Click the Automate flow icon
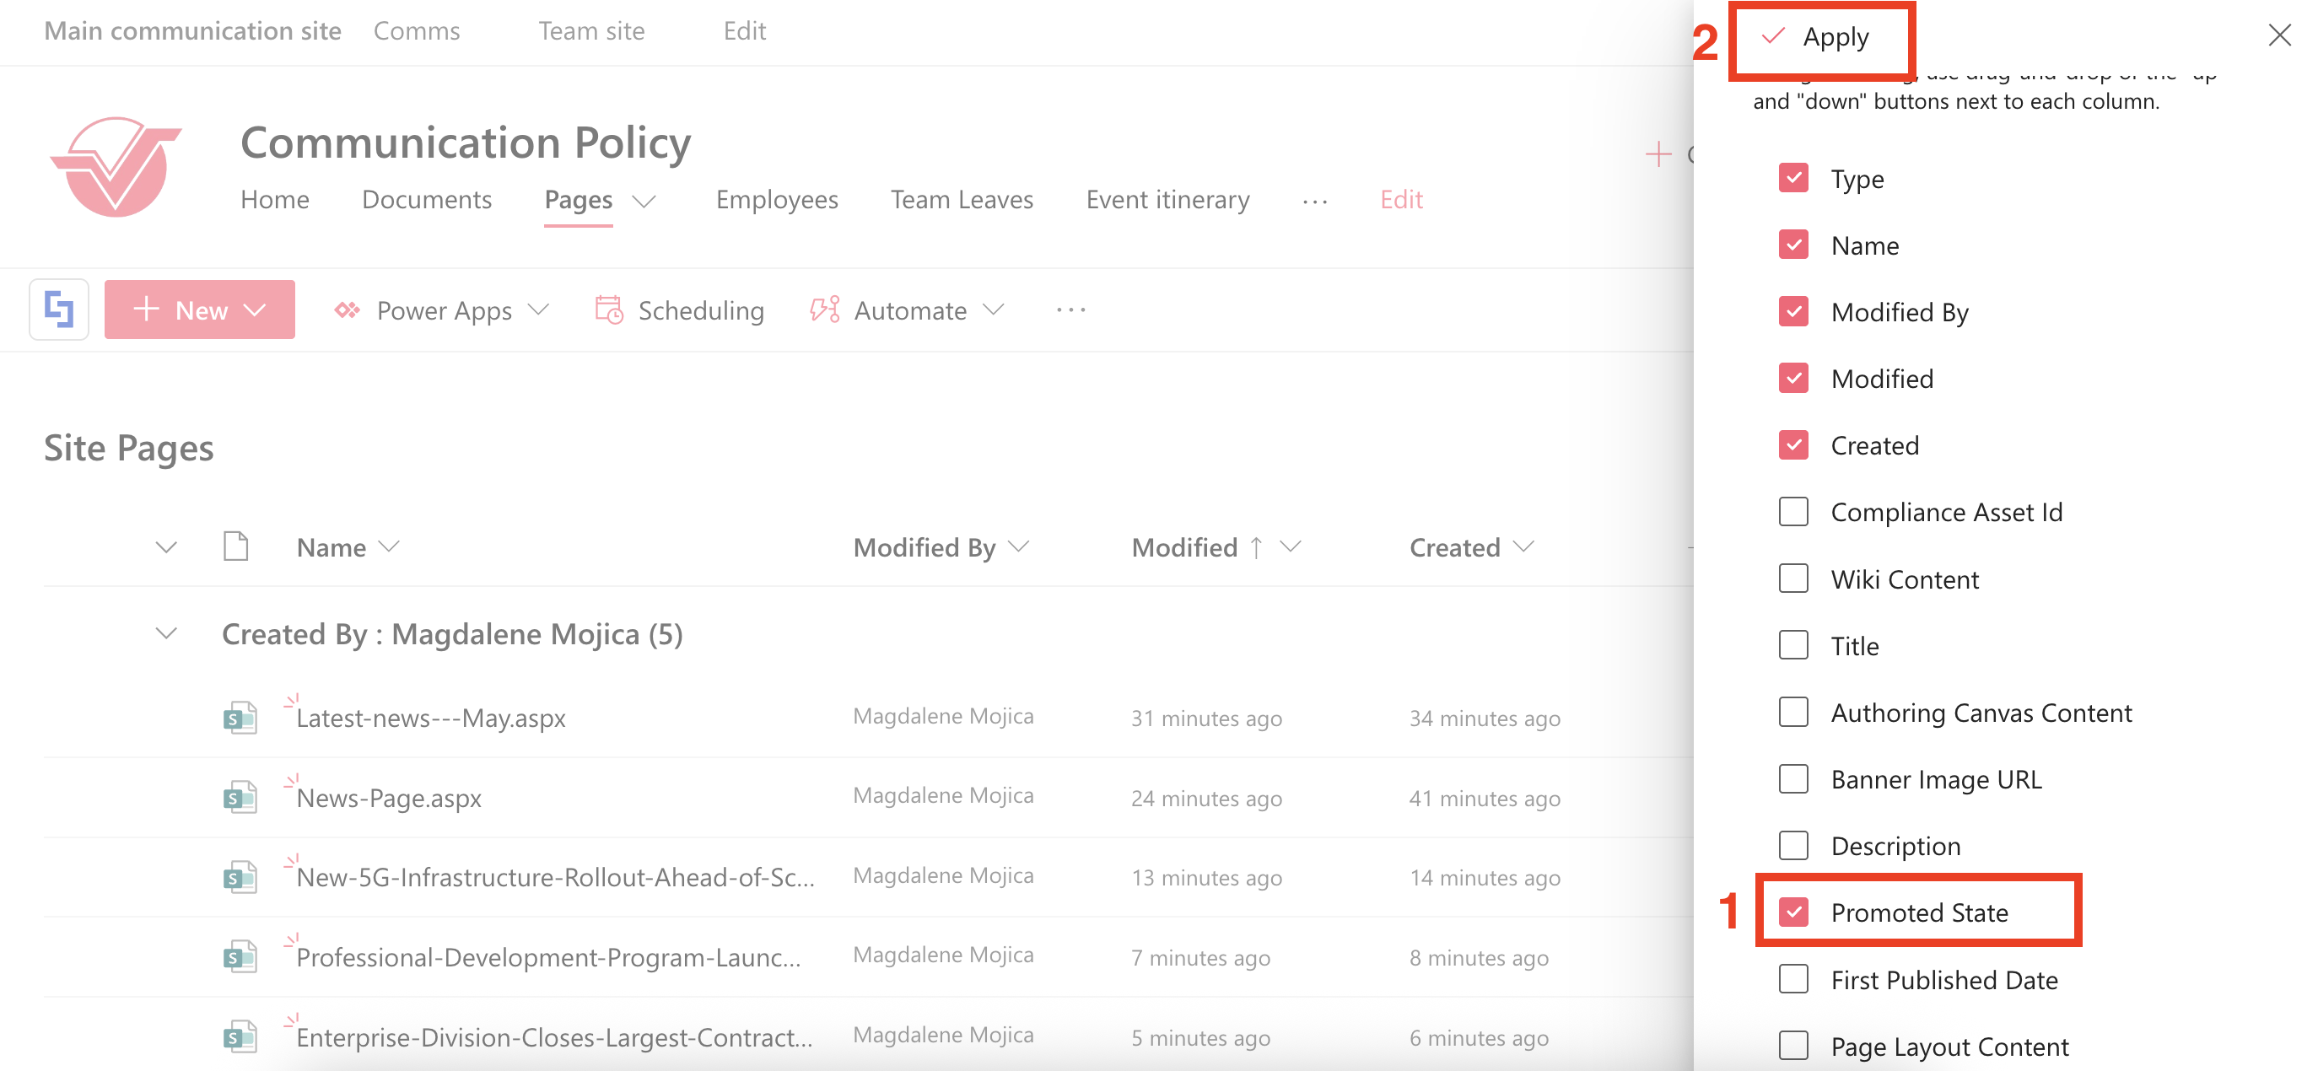Viewport: 2318px width, 1071px height. click(824, 310)
